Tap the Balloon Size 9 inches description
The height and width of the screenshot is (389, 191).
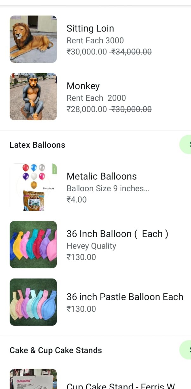pos(108,188)
